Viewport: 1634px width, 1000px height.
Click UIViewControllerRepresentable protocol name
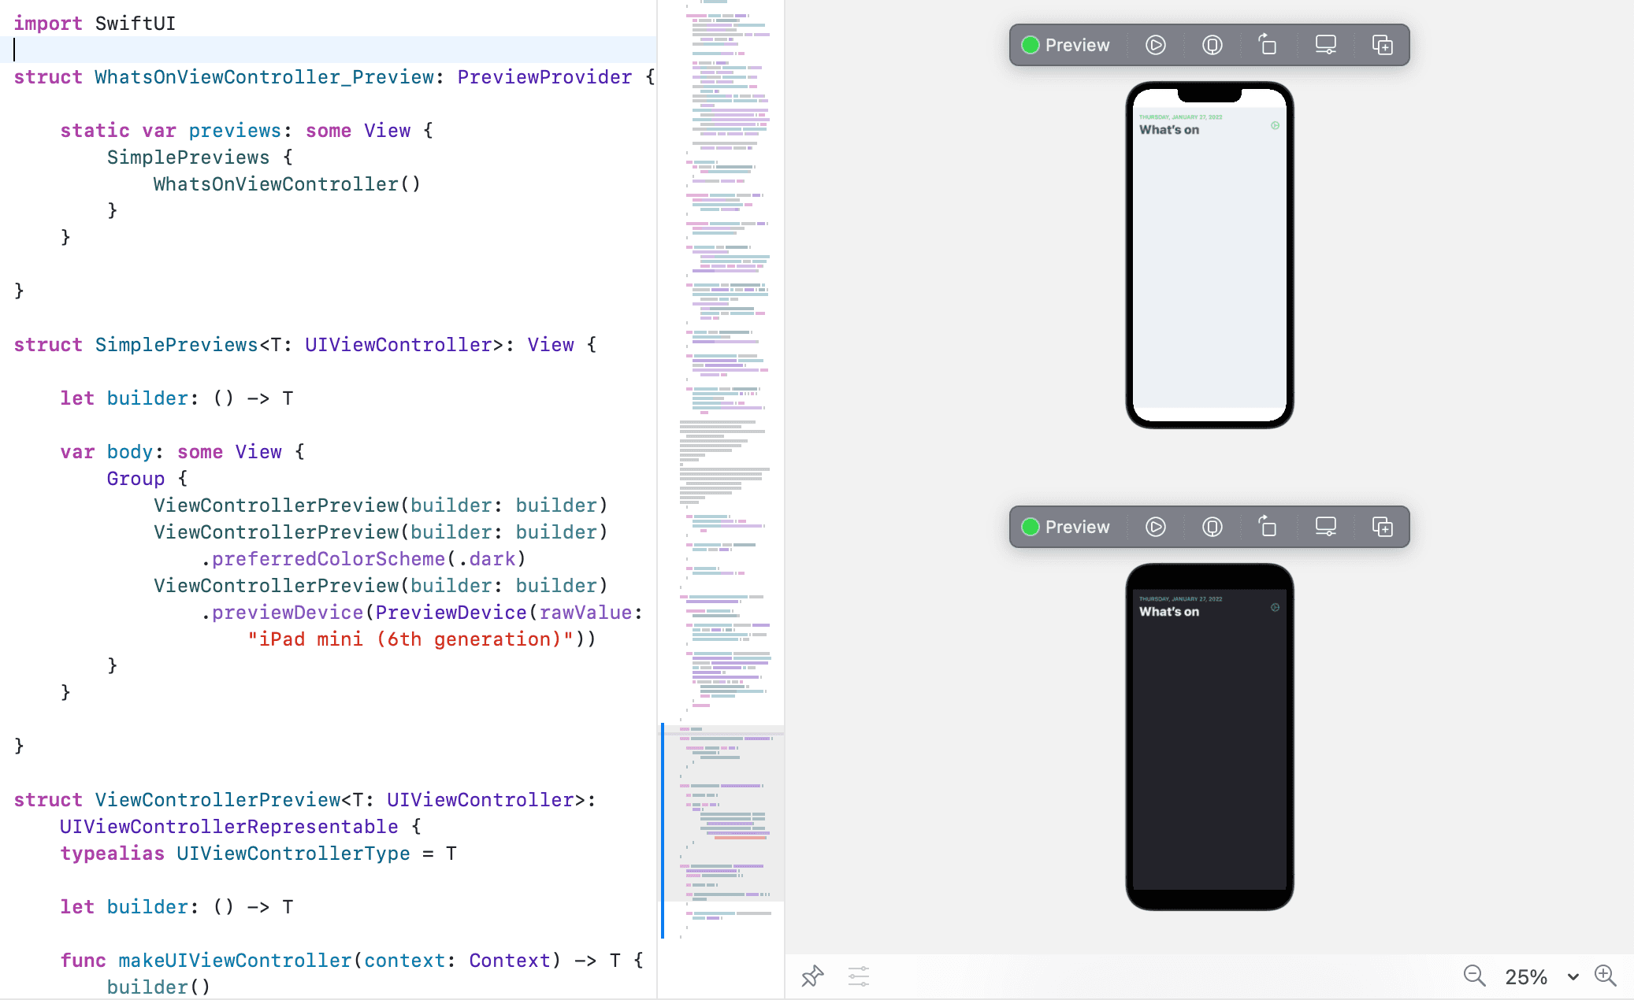pyautogui.click(x=228, y=827)
